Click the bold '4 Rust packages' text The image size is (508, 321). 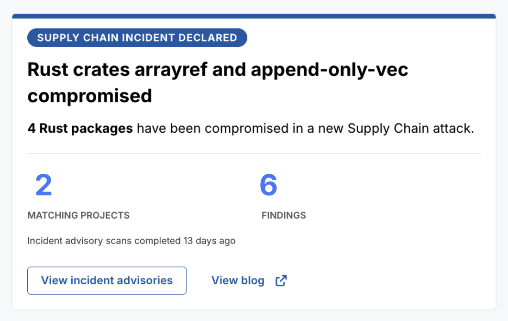click(x=80, y=128)
